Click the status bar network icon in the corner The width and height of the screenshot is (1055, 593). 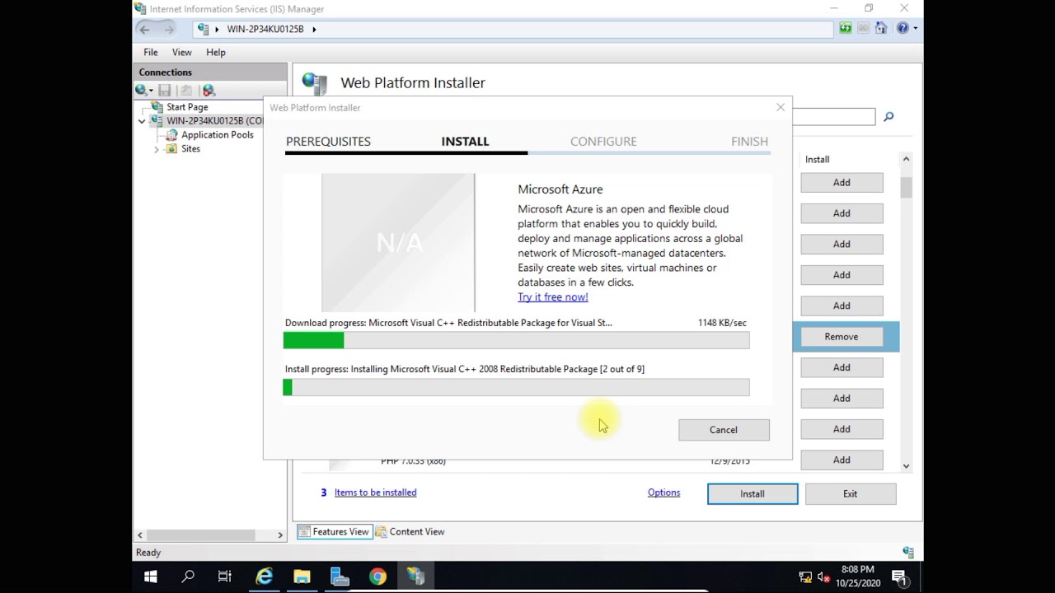(x=907, y=553)
